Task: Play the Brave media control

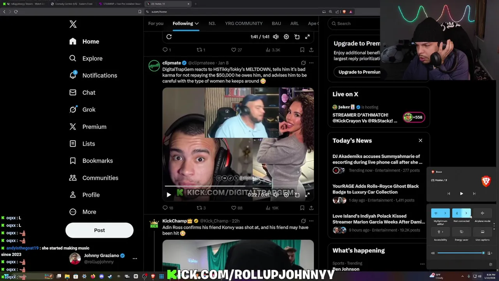Action: click(x=462, y=194)
